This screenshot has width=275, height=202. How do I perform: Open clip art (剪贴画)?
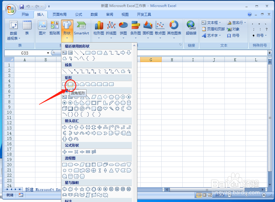coord(55,28)
